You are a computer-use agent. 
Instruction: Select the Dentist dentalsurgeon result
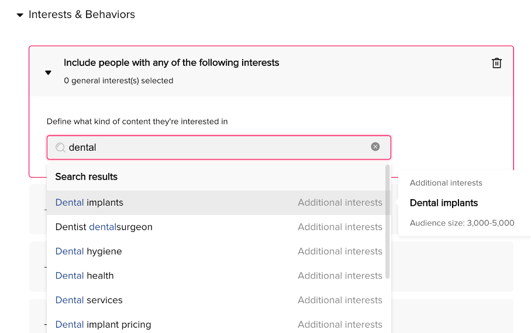coord(219,227)
